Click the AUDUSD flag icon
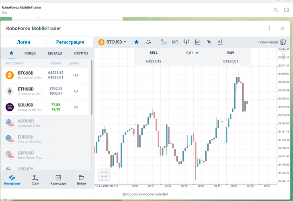The width and height of the screenshot is (293, 201). (x=10, y=123)
